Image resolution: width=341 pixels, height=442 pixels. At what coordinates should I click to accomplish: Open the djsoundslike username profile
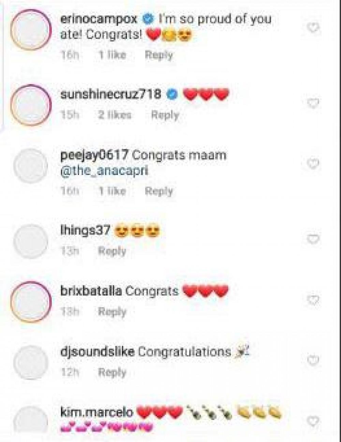[x=97, y=352]
